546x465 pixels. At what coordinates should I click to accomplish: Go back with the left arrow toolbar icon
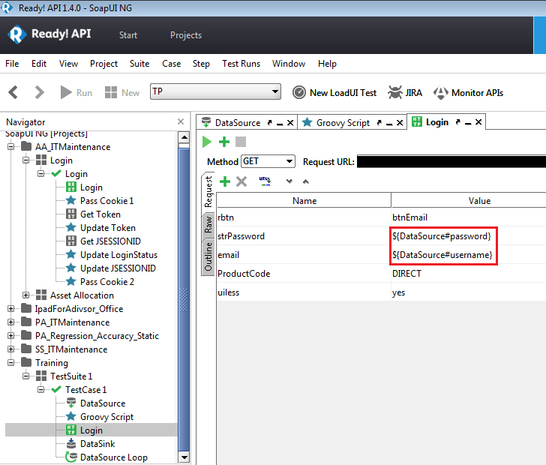(13, 93)
